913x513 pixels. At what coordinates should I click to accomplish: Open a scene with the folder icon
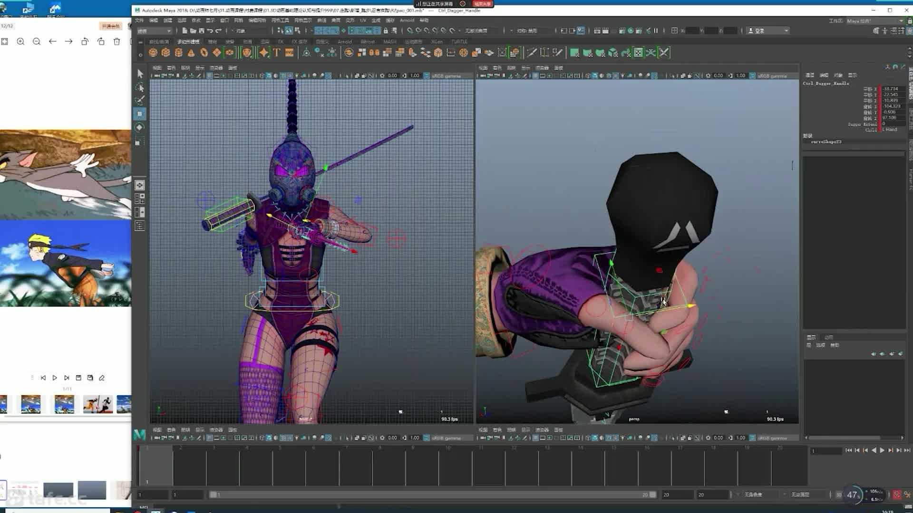pos(193,31)
